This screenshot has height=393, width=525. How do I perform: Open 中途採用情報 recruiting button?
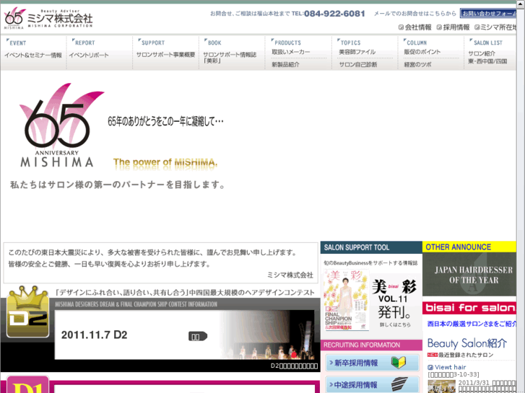coord(372,384)
